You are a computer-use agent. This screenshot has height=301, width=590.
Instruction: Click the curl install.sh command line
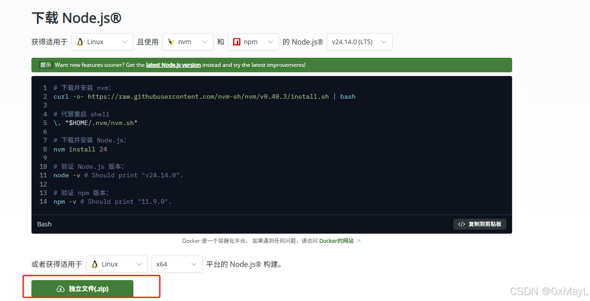pyautogui.click(x=204, y=96)
